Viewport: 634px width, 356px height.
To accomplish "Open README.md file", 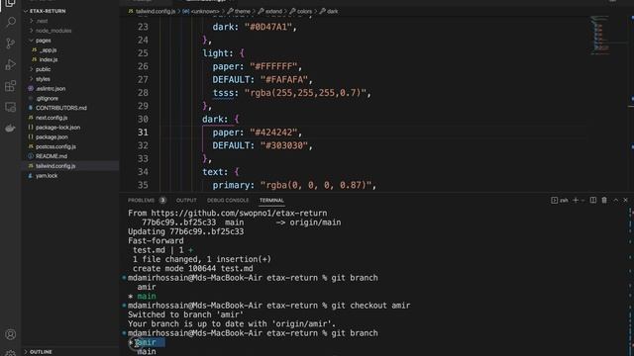I will click(x=52, y=156).
